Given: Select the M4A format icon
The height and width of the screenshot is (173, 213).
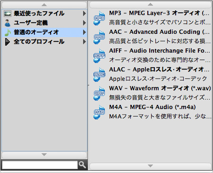Looking at the screenshot, I should click(x=99, y=112).
